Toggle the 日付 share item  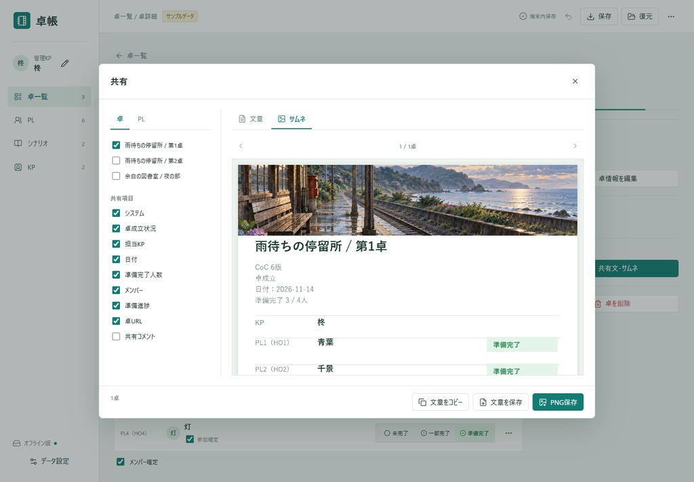(x=116, y=260)
